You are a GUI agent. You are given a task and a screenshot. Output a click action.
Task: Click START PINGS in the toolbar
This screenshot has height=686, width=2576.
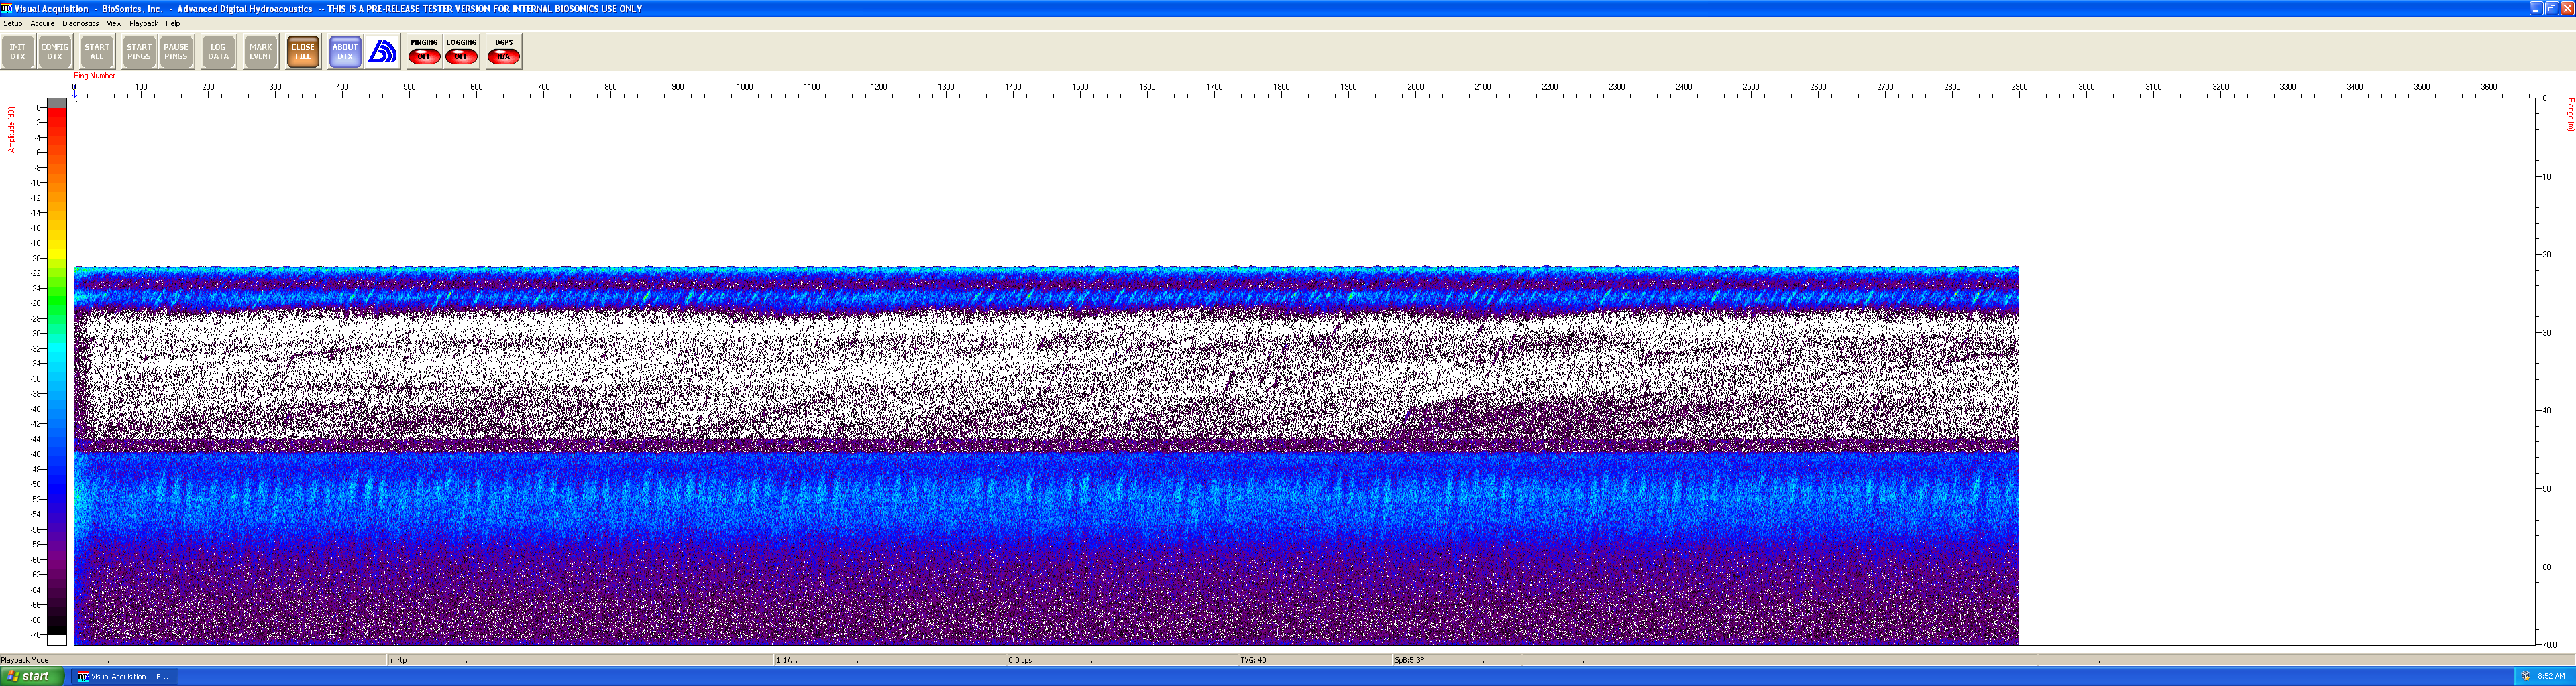[139, 51]
